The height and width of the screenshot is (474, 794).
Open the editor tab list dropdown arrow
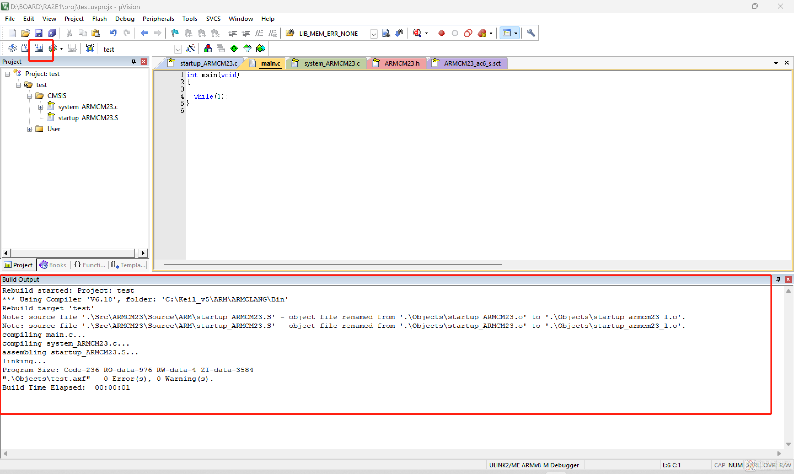pos(776,63)
